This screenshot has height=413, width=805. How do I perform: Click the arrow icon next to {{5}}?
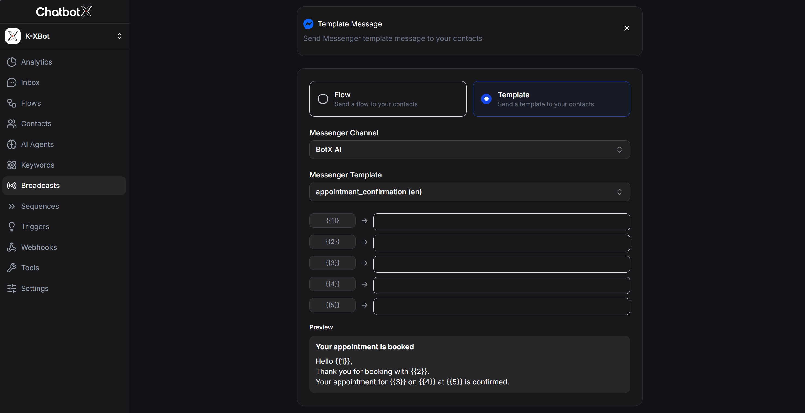(364, 305)
